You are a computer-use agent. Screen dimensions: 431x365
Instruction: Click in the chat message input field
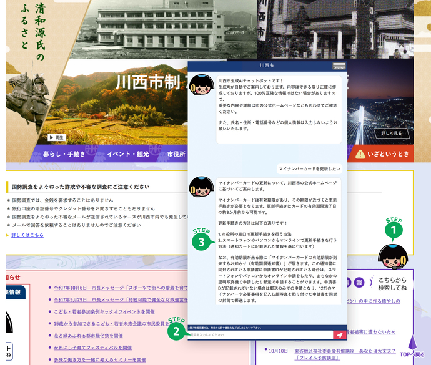[259, 335]
